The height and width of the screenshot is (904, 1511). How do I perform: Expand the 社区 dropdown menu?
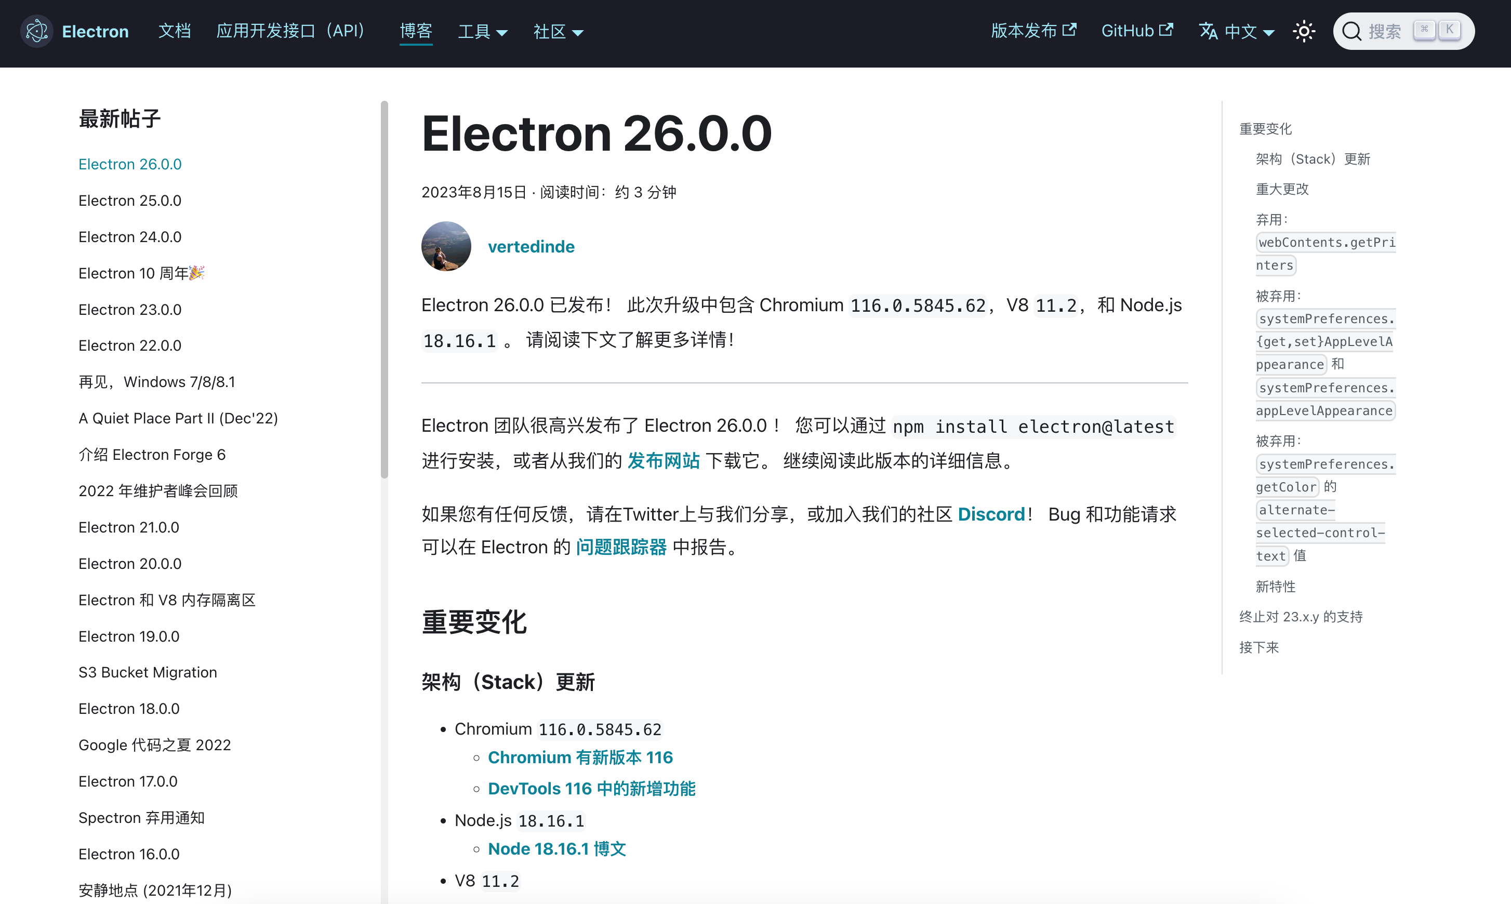tap(558, 32)
